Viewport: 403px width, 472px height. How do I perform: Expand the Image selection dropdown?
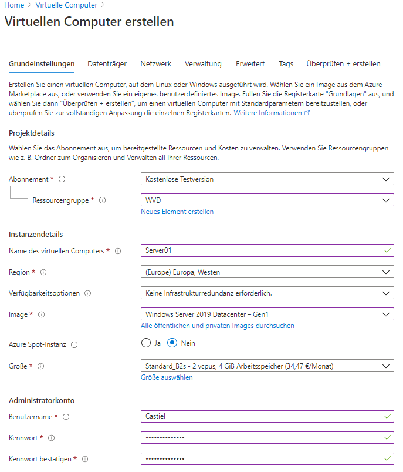[267, 314]
